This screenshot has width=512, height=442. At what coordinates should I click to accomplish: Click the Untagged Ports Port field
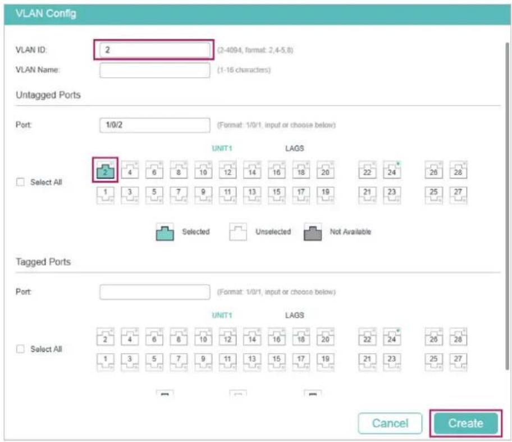point(154,125)
